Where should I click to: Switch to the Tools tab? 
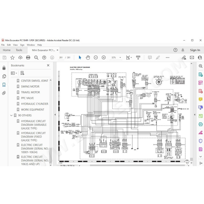[x=19, y=50]
